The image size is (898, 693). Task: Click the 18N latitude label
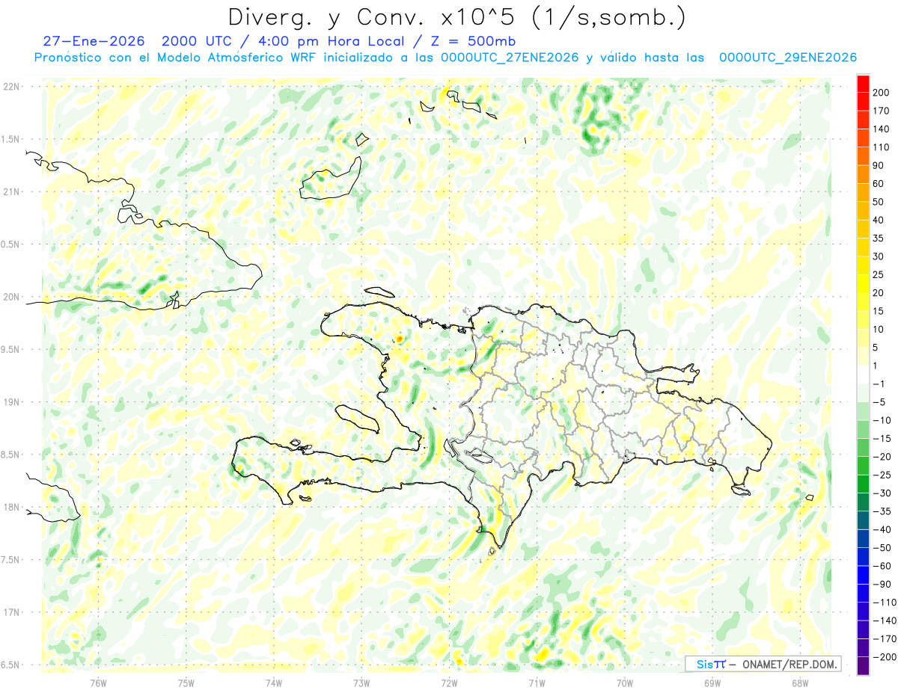[x=11, y=507]
